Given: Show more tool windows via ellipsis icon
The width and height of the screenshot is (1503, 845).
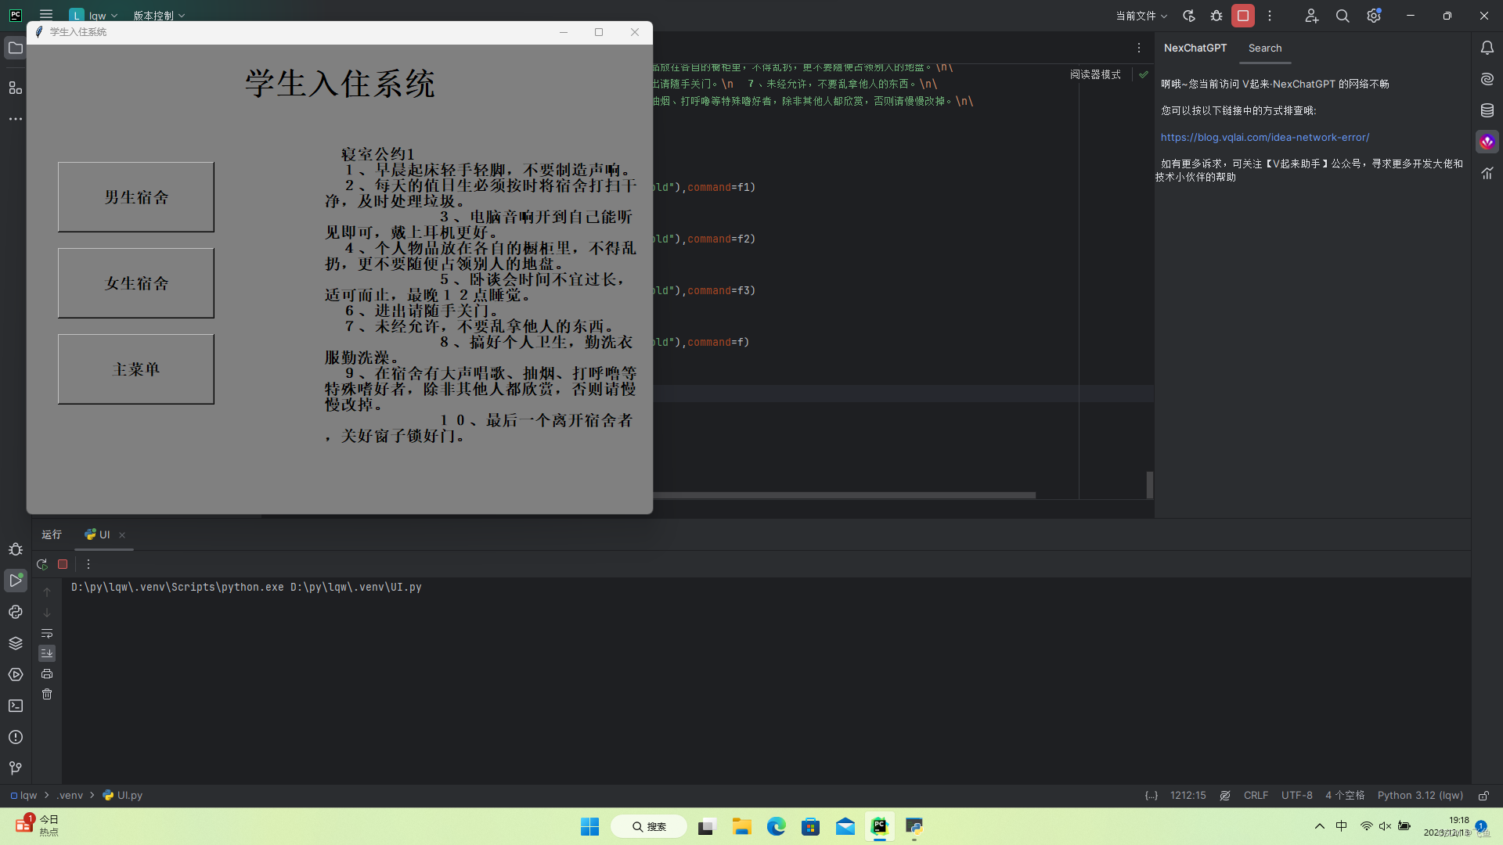Looking at the screenshot, I should (x=15, y=119).
